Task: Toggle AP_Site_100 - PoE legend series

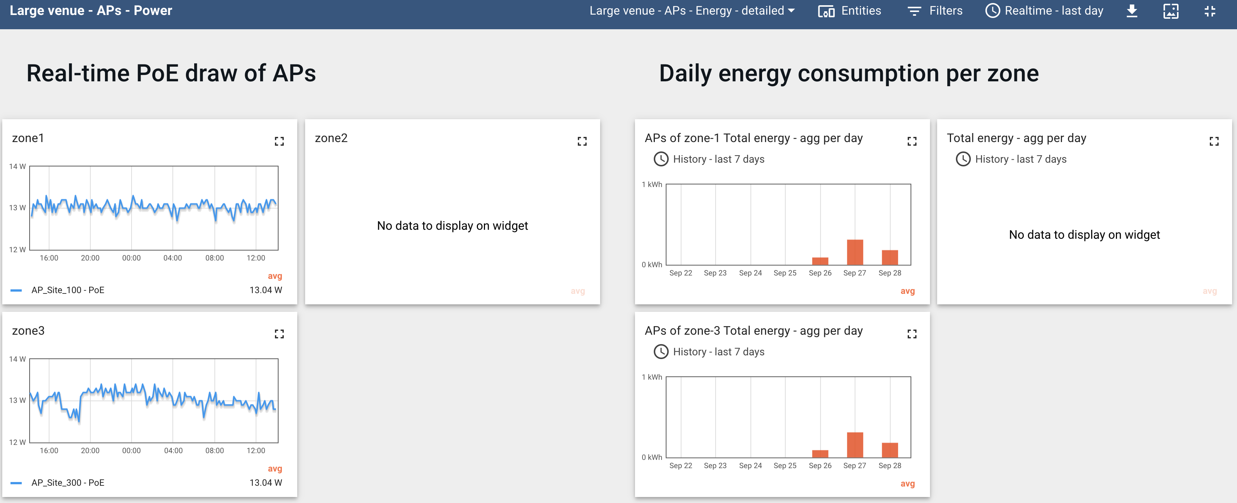Action: tap(68, 290)
